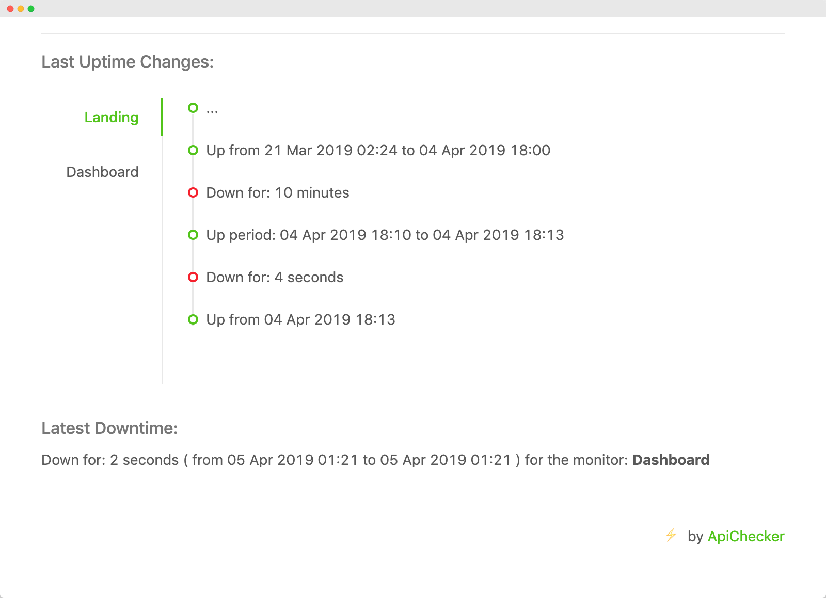Click the Up period 04 Apr 18:10 text

[x=385, y=235]
